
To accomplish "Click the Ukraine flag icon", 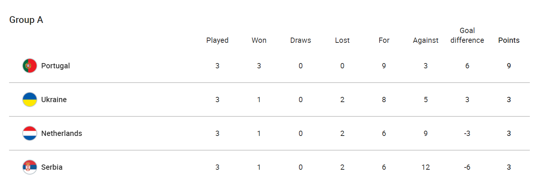I will [29, 100].
